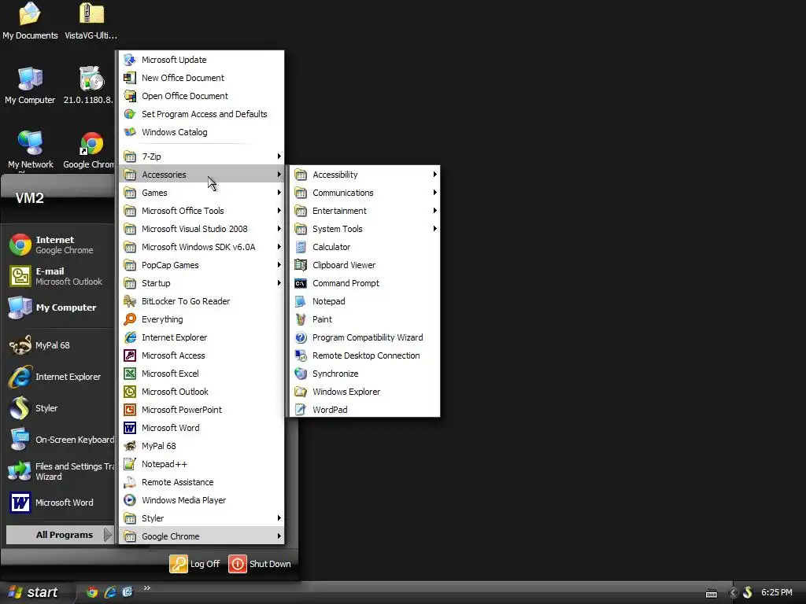Screen dimensions: 806x604
Task: Open Windows Explorer from Accessories
Action: (365, 392)
